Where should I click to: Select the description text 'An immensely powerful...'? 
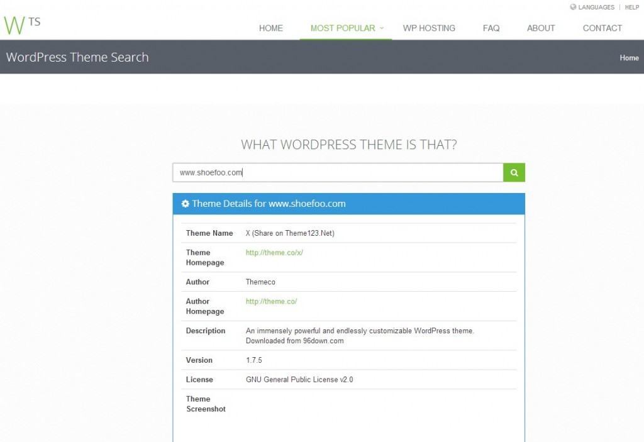coord(360,336)
